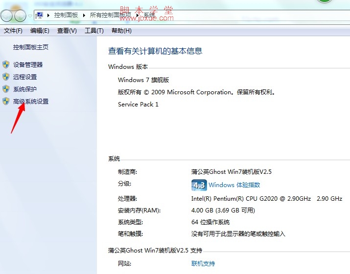The height and width of the screenshot is (274, 350).
Task: Select 控制面板 in the address breadcrumb
Action: 66,15
